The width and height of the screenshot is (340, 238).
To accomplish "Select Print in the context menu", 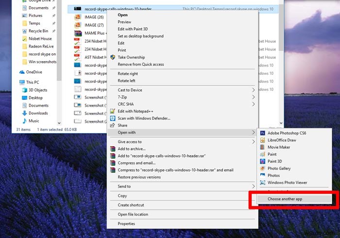I will click(121, 50).
